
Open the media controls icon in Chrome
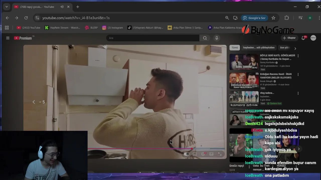[300, 18]
